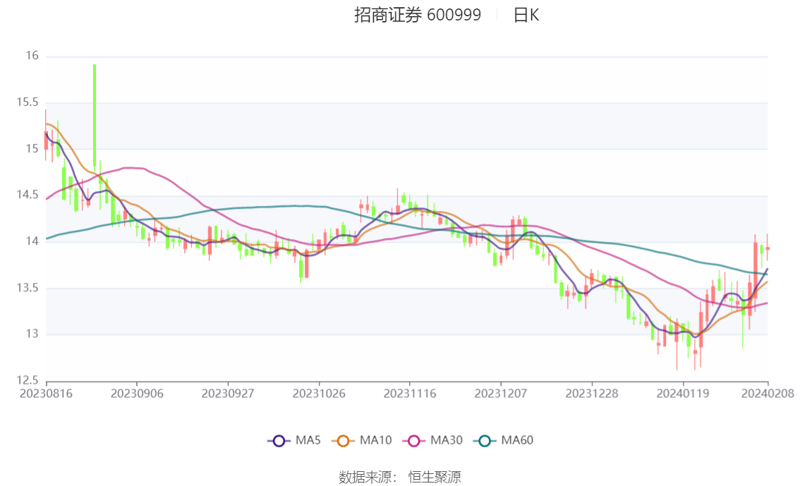
Task: Click the x-axis date label 20240208
Action: tap(768, 394)
